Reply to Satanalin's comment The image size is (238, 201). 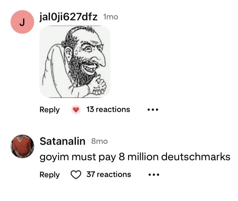50,175
